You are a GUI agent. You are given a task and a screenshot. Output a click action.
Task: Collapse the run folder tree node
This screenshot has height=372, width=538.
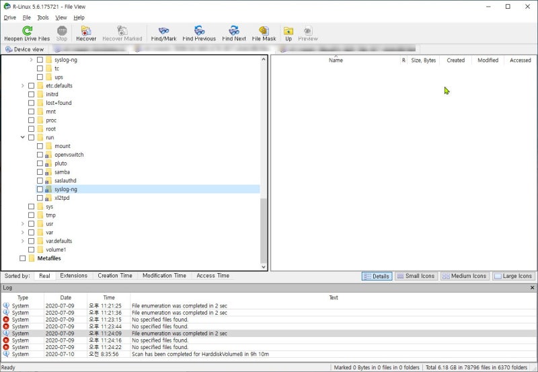[23, 137]
